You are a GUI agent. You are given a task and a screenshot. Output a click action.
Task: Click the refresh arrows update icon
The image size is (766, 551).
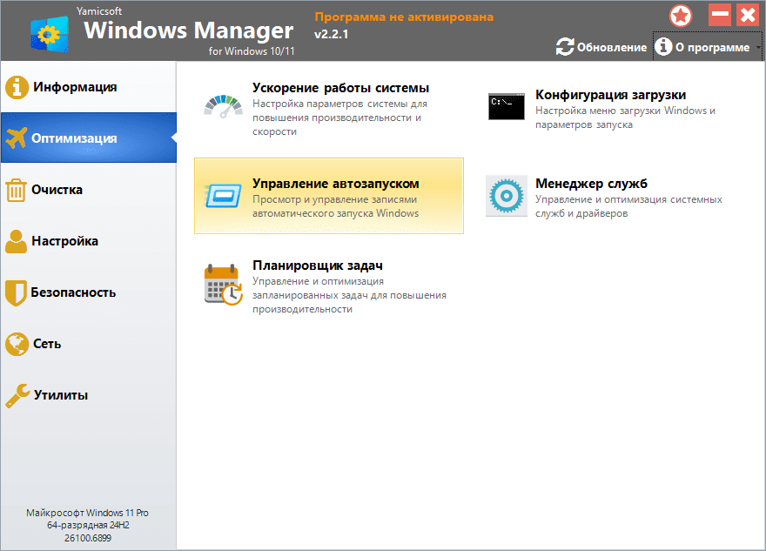coord(565,46)
